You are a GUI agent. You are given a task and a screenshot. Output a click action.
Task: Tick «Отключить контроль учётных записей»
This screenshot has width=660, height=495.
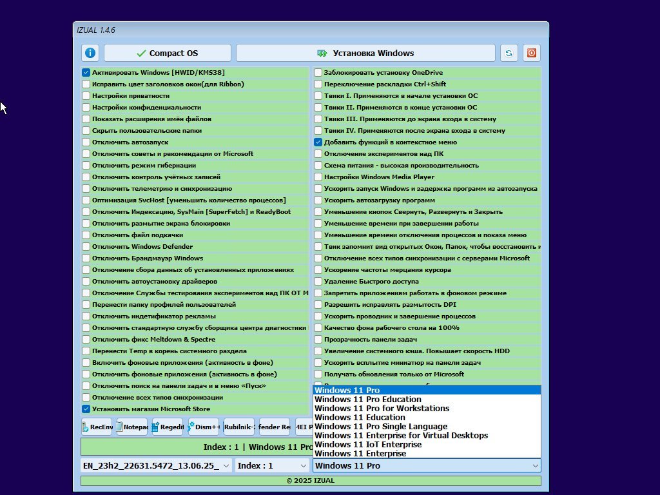pos(86,177)
